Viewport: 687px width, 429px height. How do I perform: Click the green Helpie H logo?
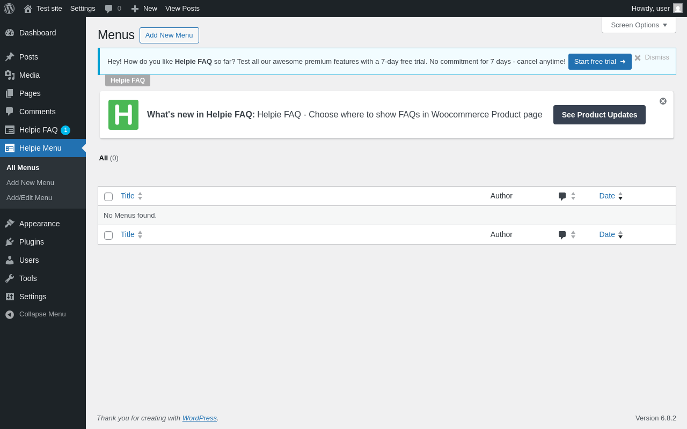pos(123,115)
